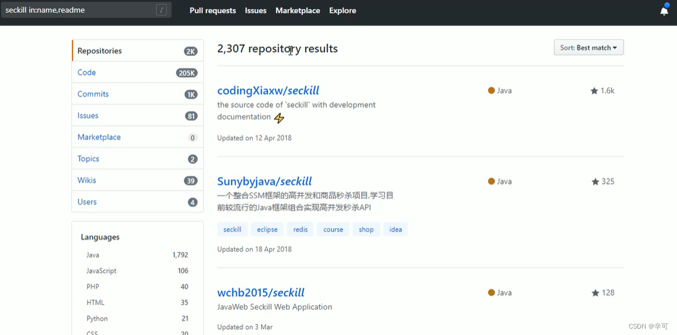
Task: Click the star icon showing 128
Action: tap(596, 293)
